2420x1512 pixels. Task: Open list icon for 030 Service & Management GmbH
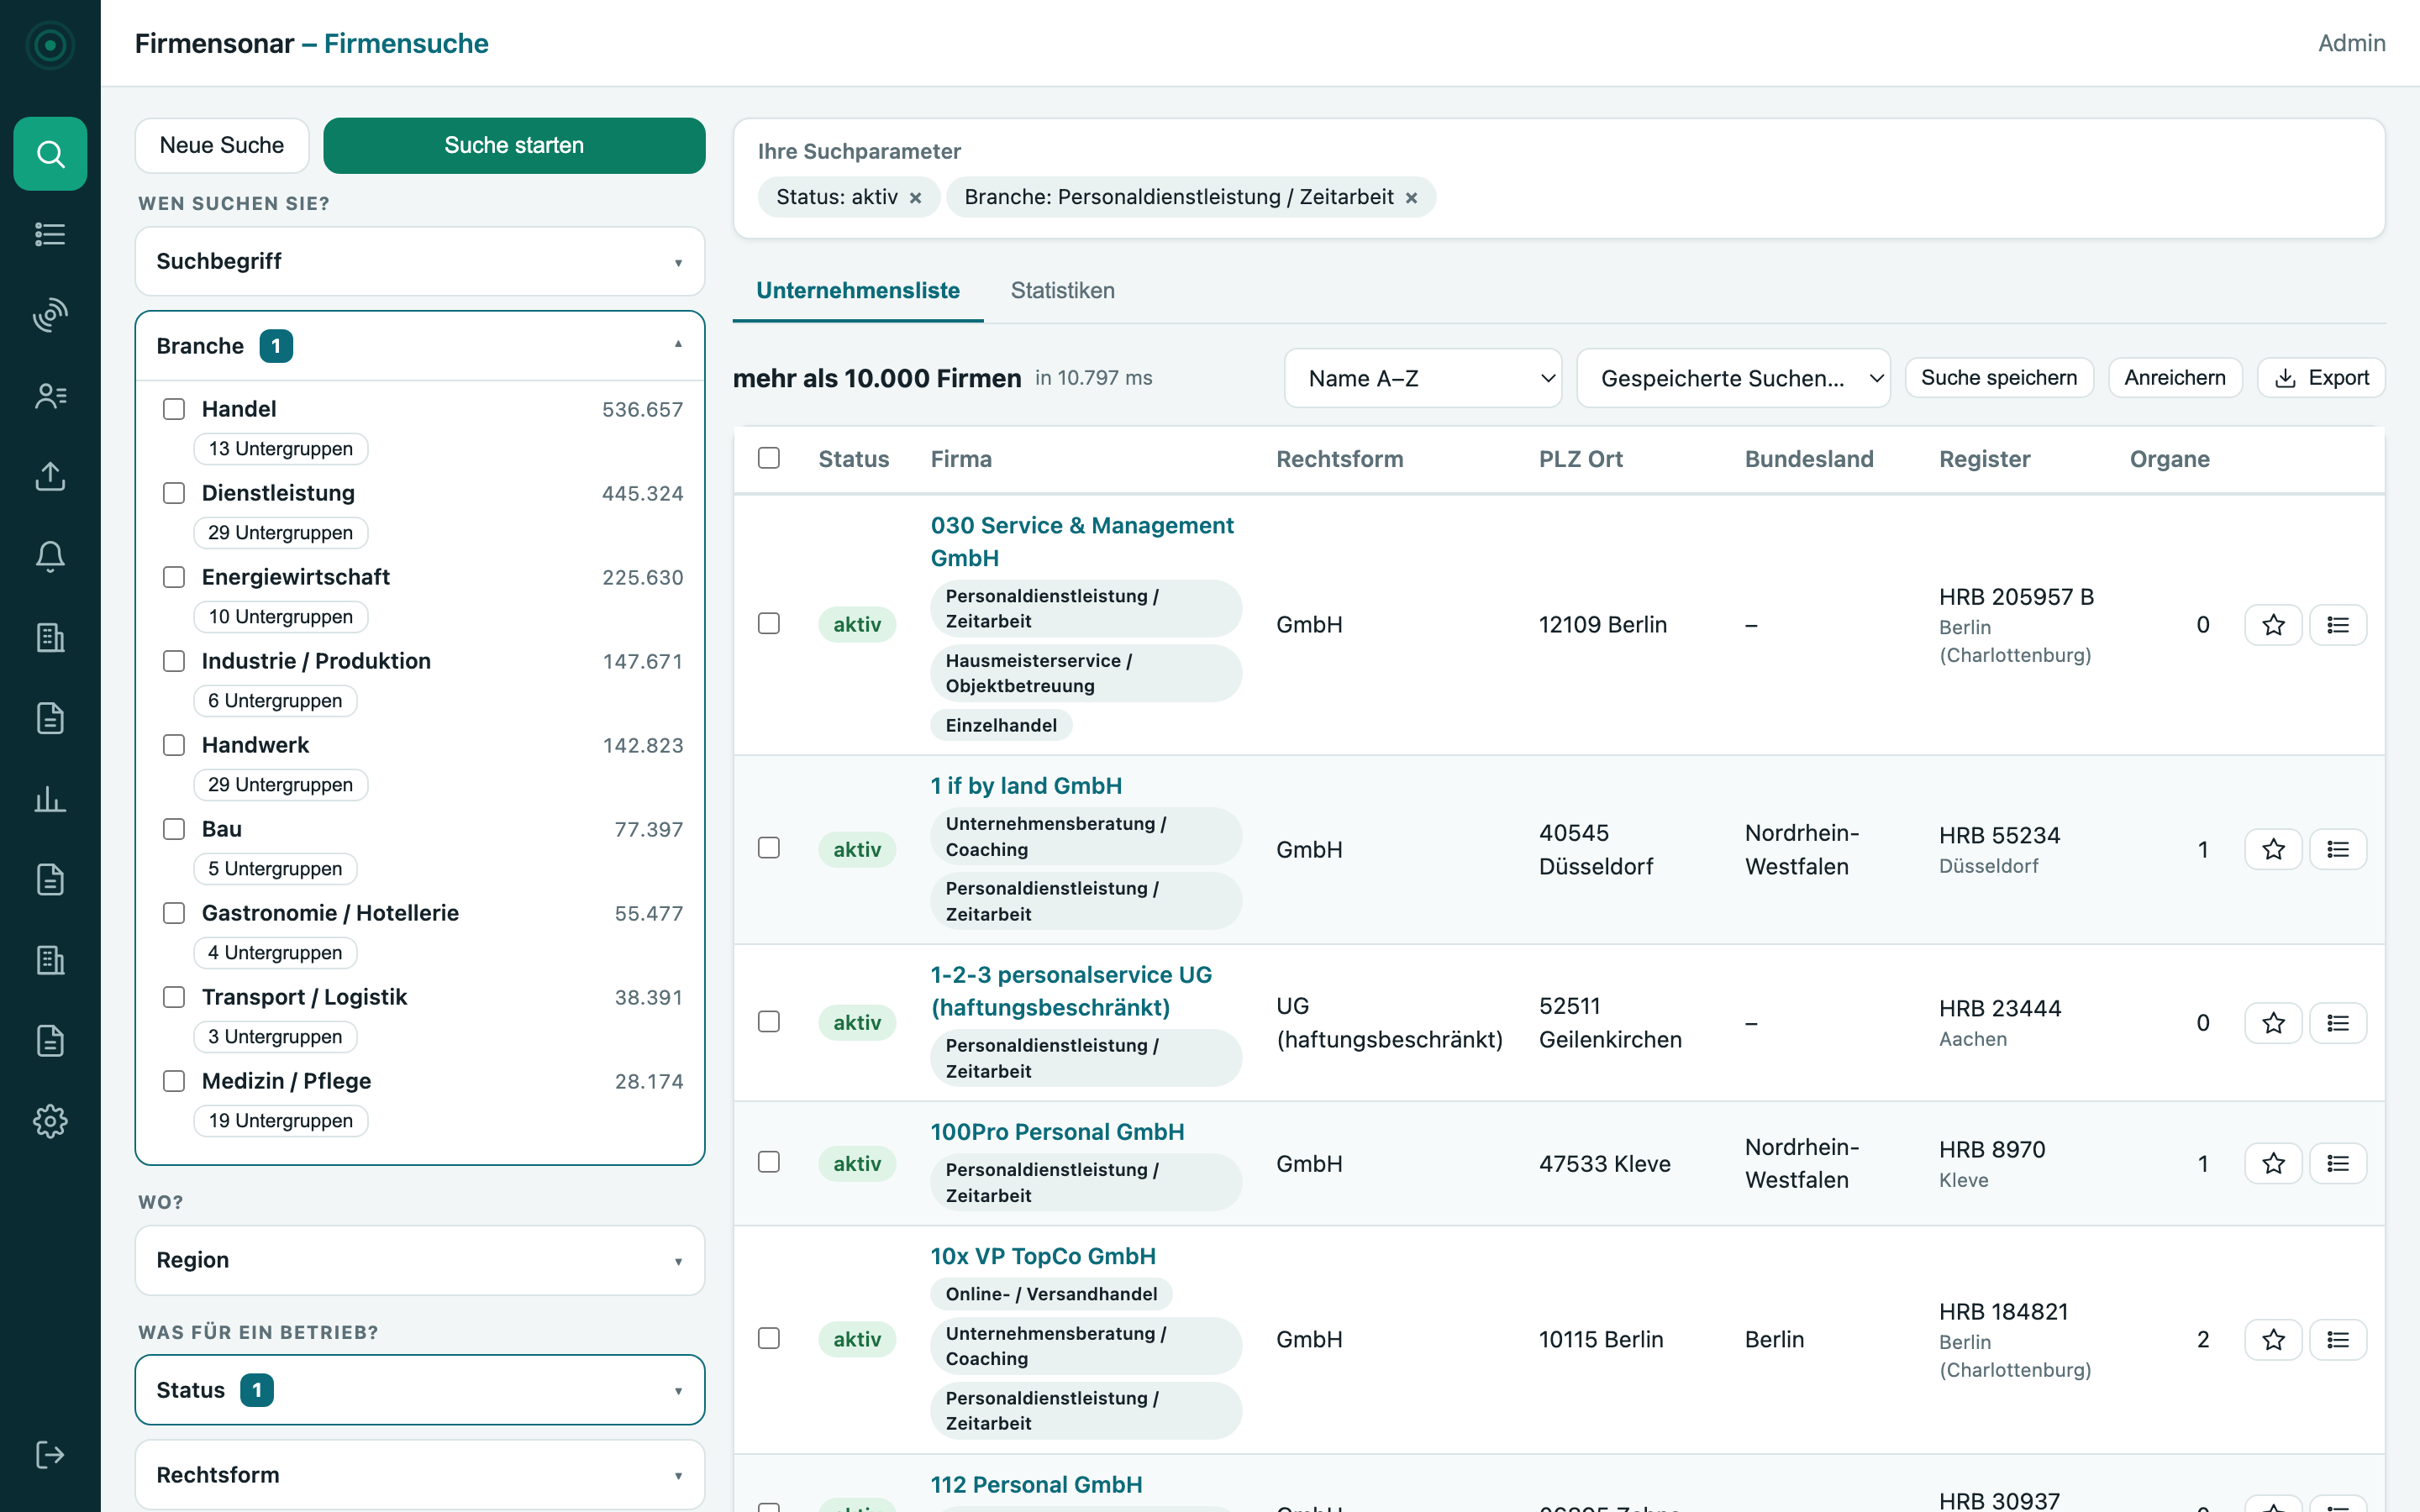(x=2338, y=625)
